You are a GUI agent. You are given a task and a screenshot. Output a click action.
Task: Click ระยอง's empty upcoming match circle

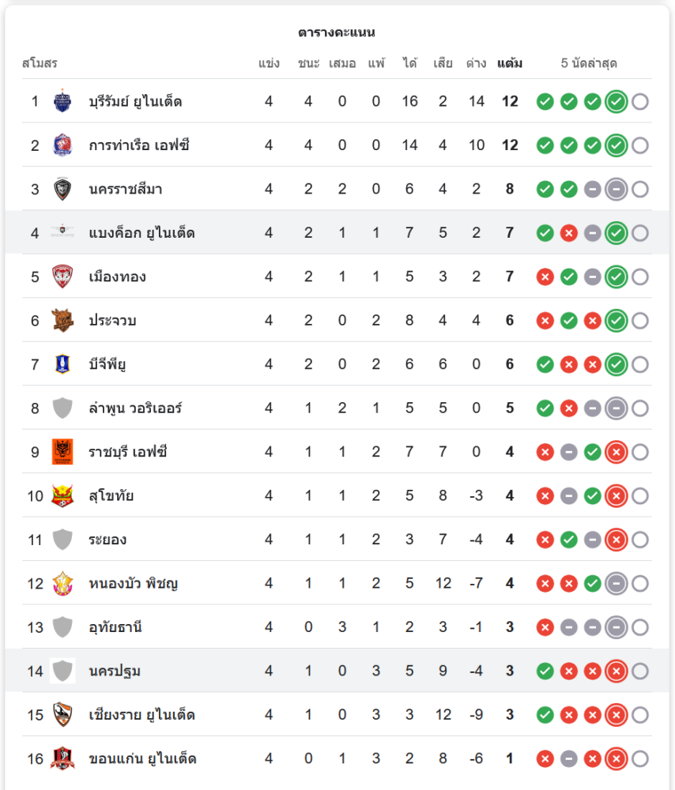coord(640,540)
